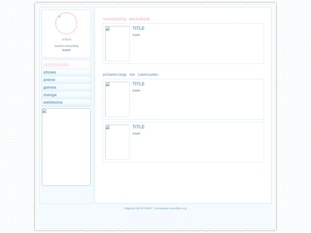
Task: Click insert text in the last card
Action: coord(136,133)
